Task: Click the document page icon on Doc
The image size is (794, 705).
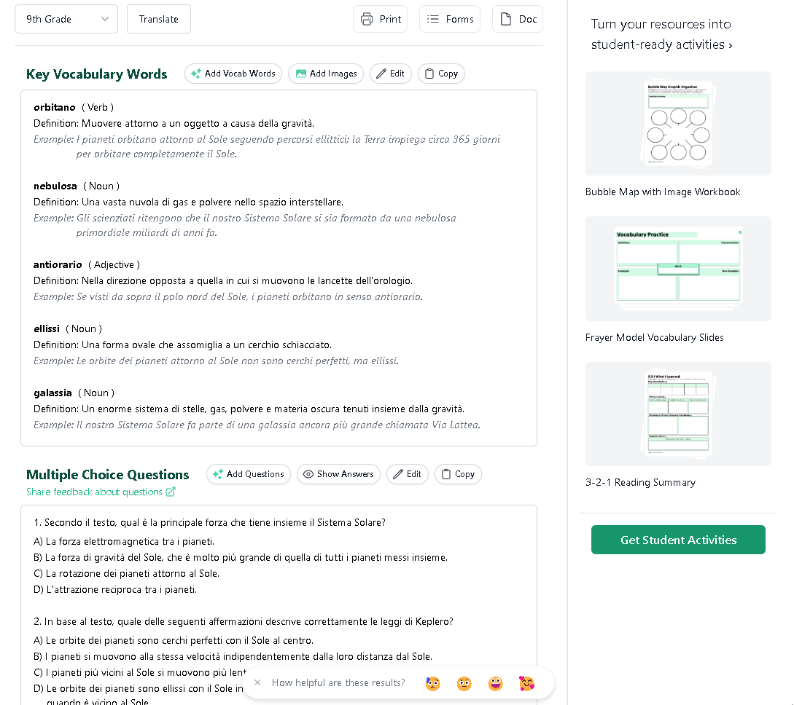Action: [x=506, y=19]
